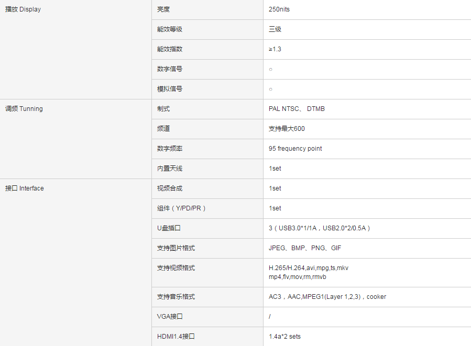Screen dimensions: 471x346
Task: Click the 播放 Display category cell
Action: (x=23, y=9)
